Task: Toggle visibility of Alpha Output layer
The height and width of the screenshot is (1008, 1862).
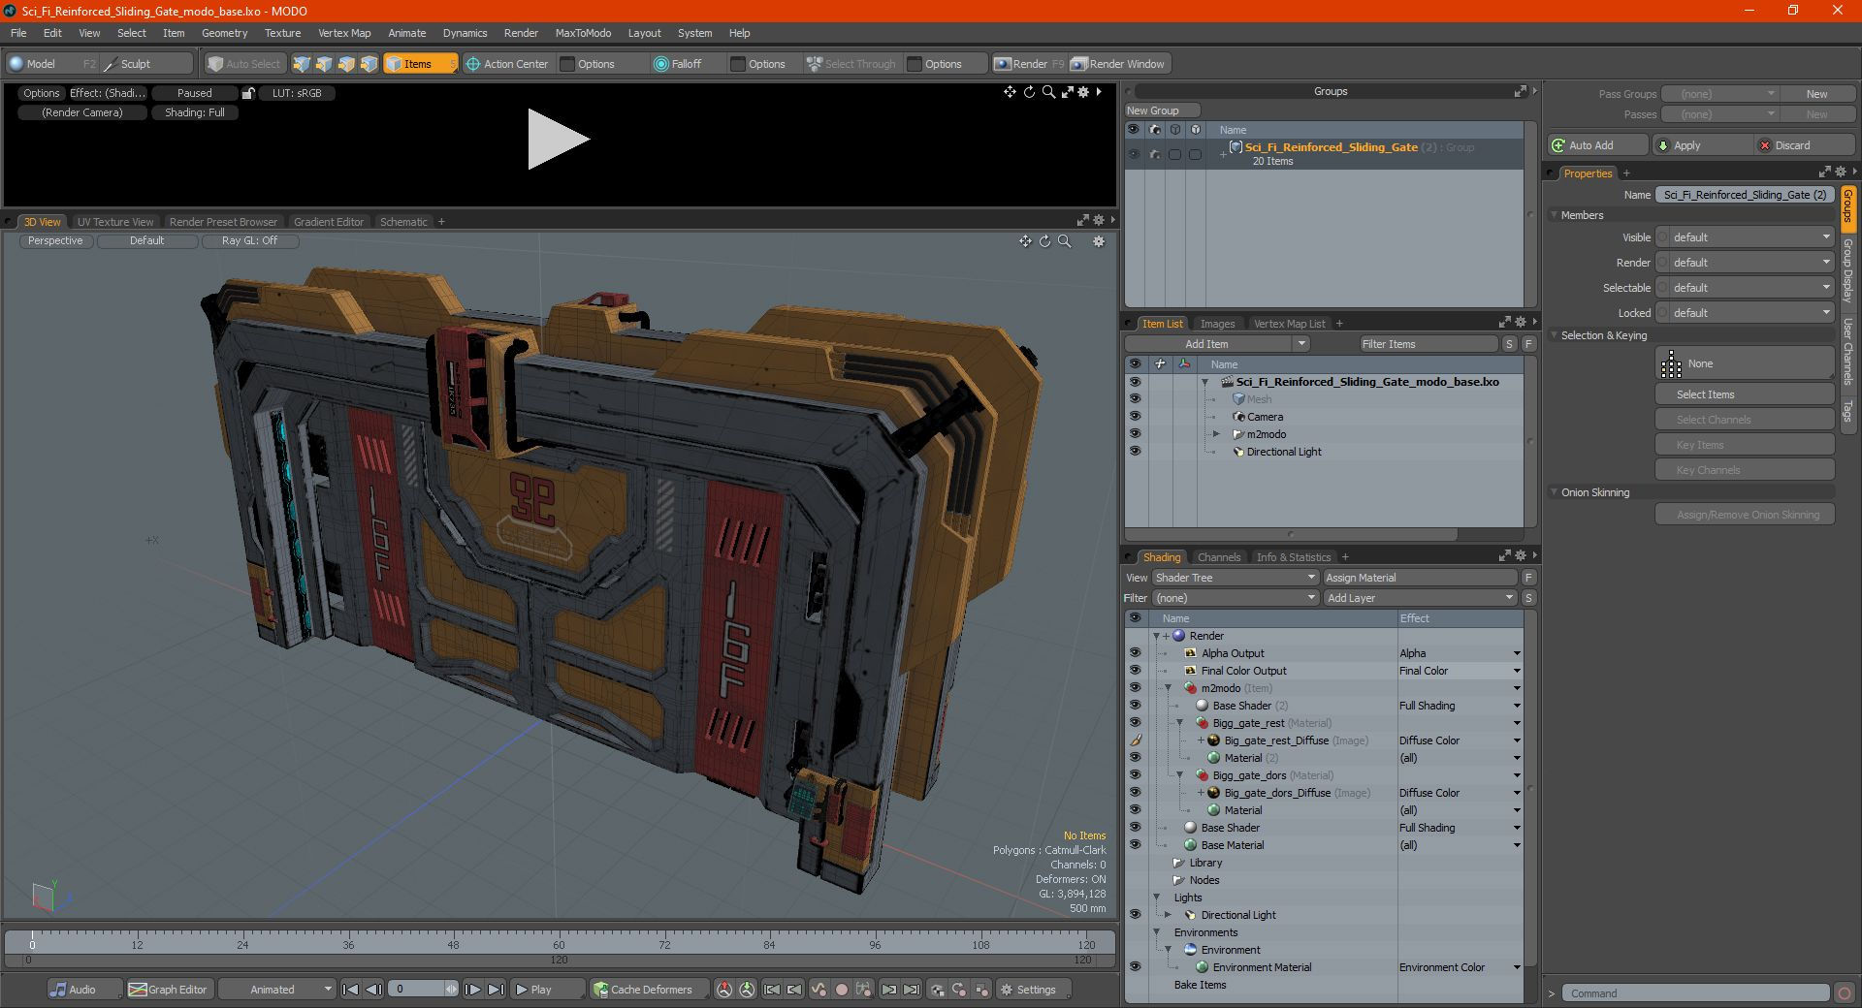Action: (1135, 653)
